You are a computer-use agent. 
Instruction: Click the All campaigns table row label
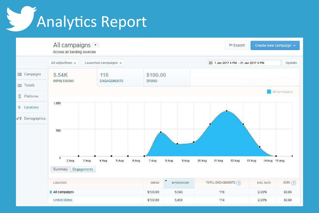click(64, 192)
